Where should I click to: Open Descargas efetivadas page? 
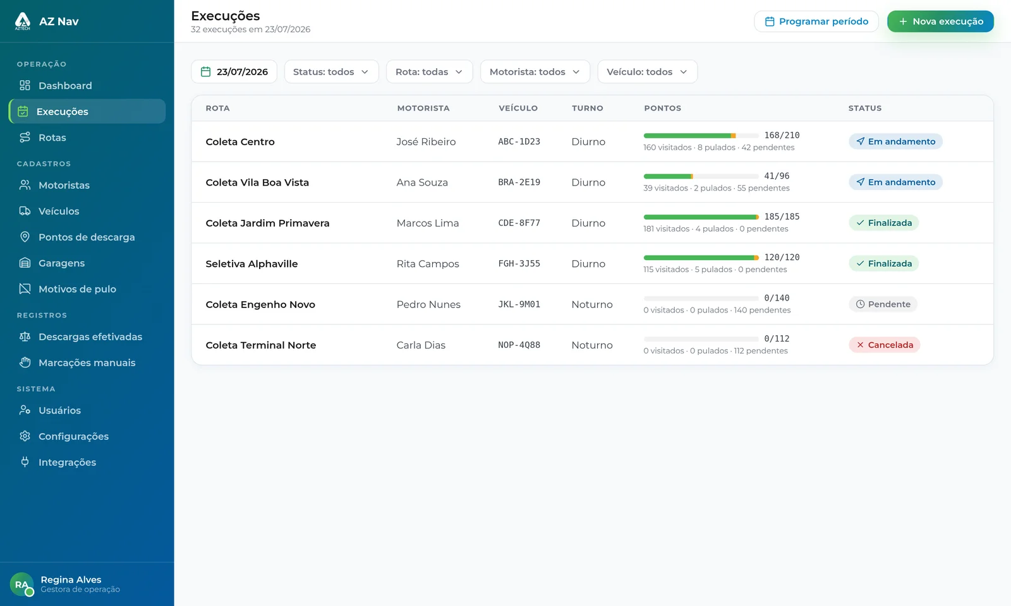(x=87, y=336)
